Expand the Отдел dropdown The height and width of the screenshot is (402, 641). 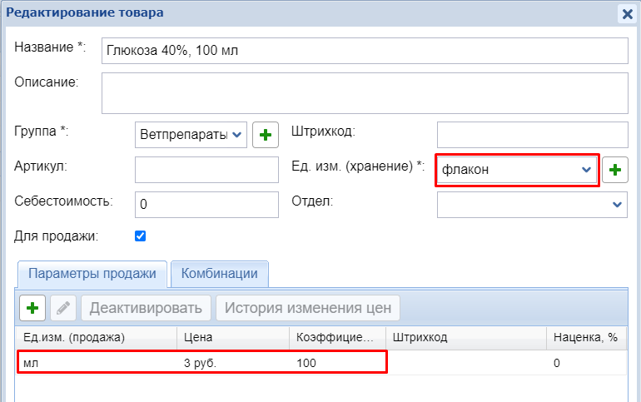point(532,204)
